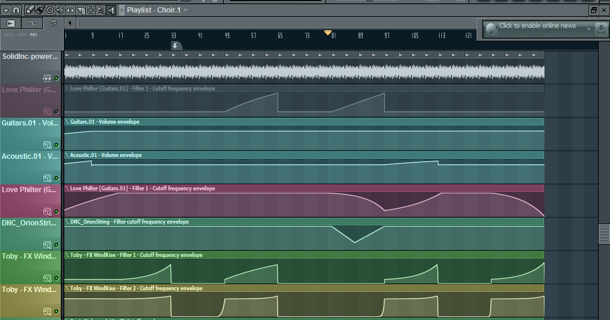The width and height of the screenshot is (610, 320).
Task: Click the DNC_OrionStri track automation icon
Action: (x=47, y=246)
